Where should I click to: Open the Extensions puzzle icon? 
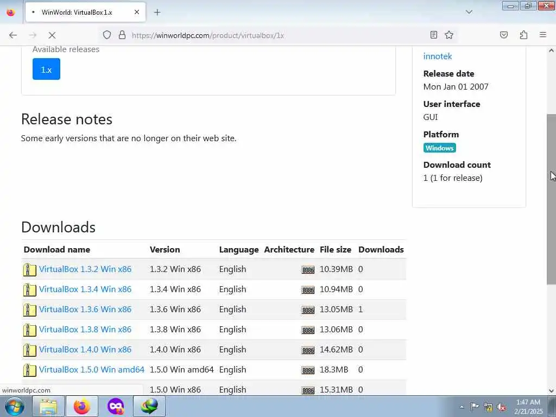[523, 35]
